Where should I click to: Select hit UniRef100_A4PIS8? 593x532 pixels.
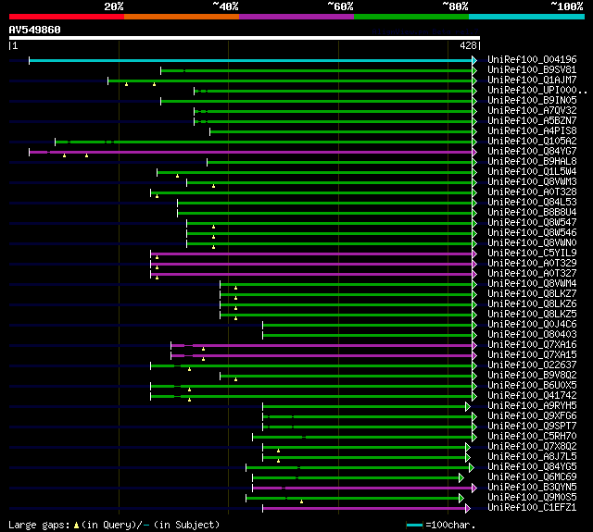pyautogui.click(x=532, y=130)
